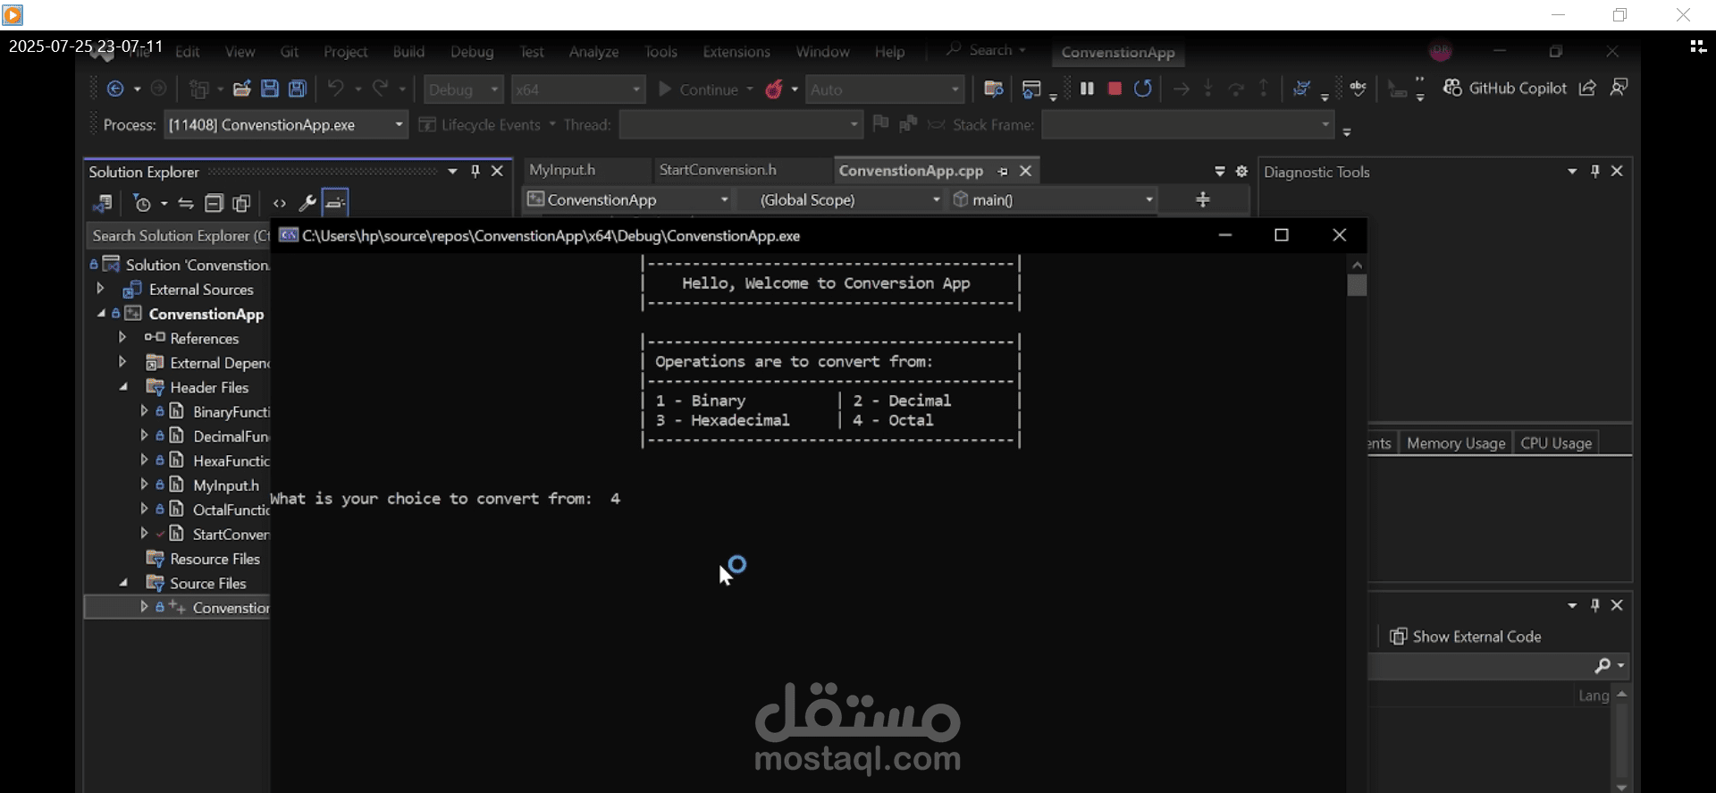
Task: Open the Debug configuration dropdown
Action: [463, 89]
